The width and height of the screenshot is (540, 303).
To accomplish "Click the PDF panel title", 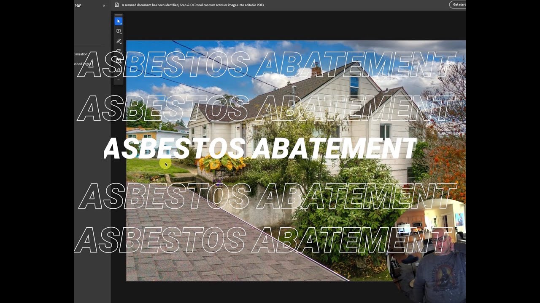I will pyautogui.click(x=78, y=5).
